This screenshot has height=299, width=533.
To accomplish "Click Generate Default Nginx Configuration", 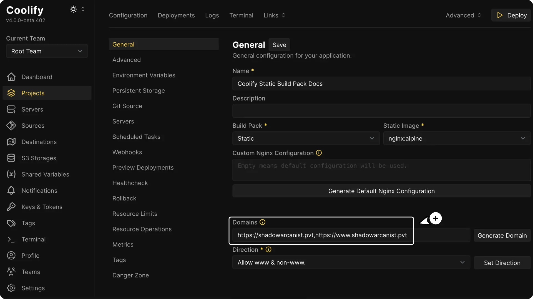I will tap(381, 191).
